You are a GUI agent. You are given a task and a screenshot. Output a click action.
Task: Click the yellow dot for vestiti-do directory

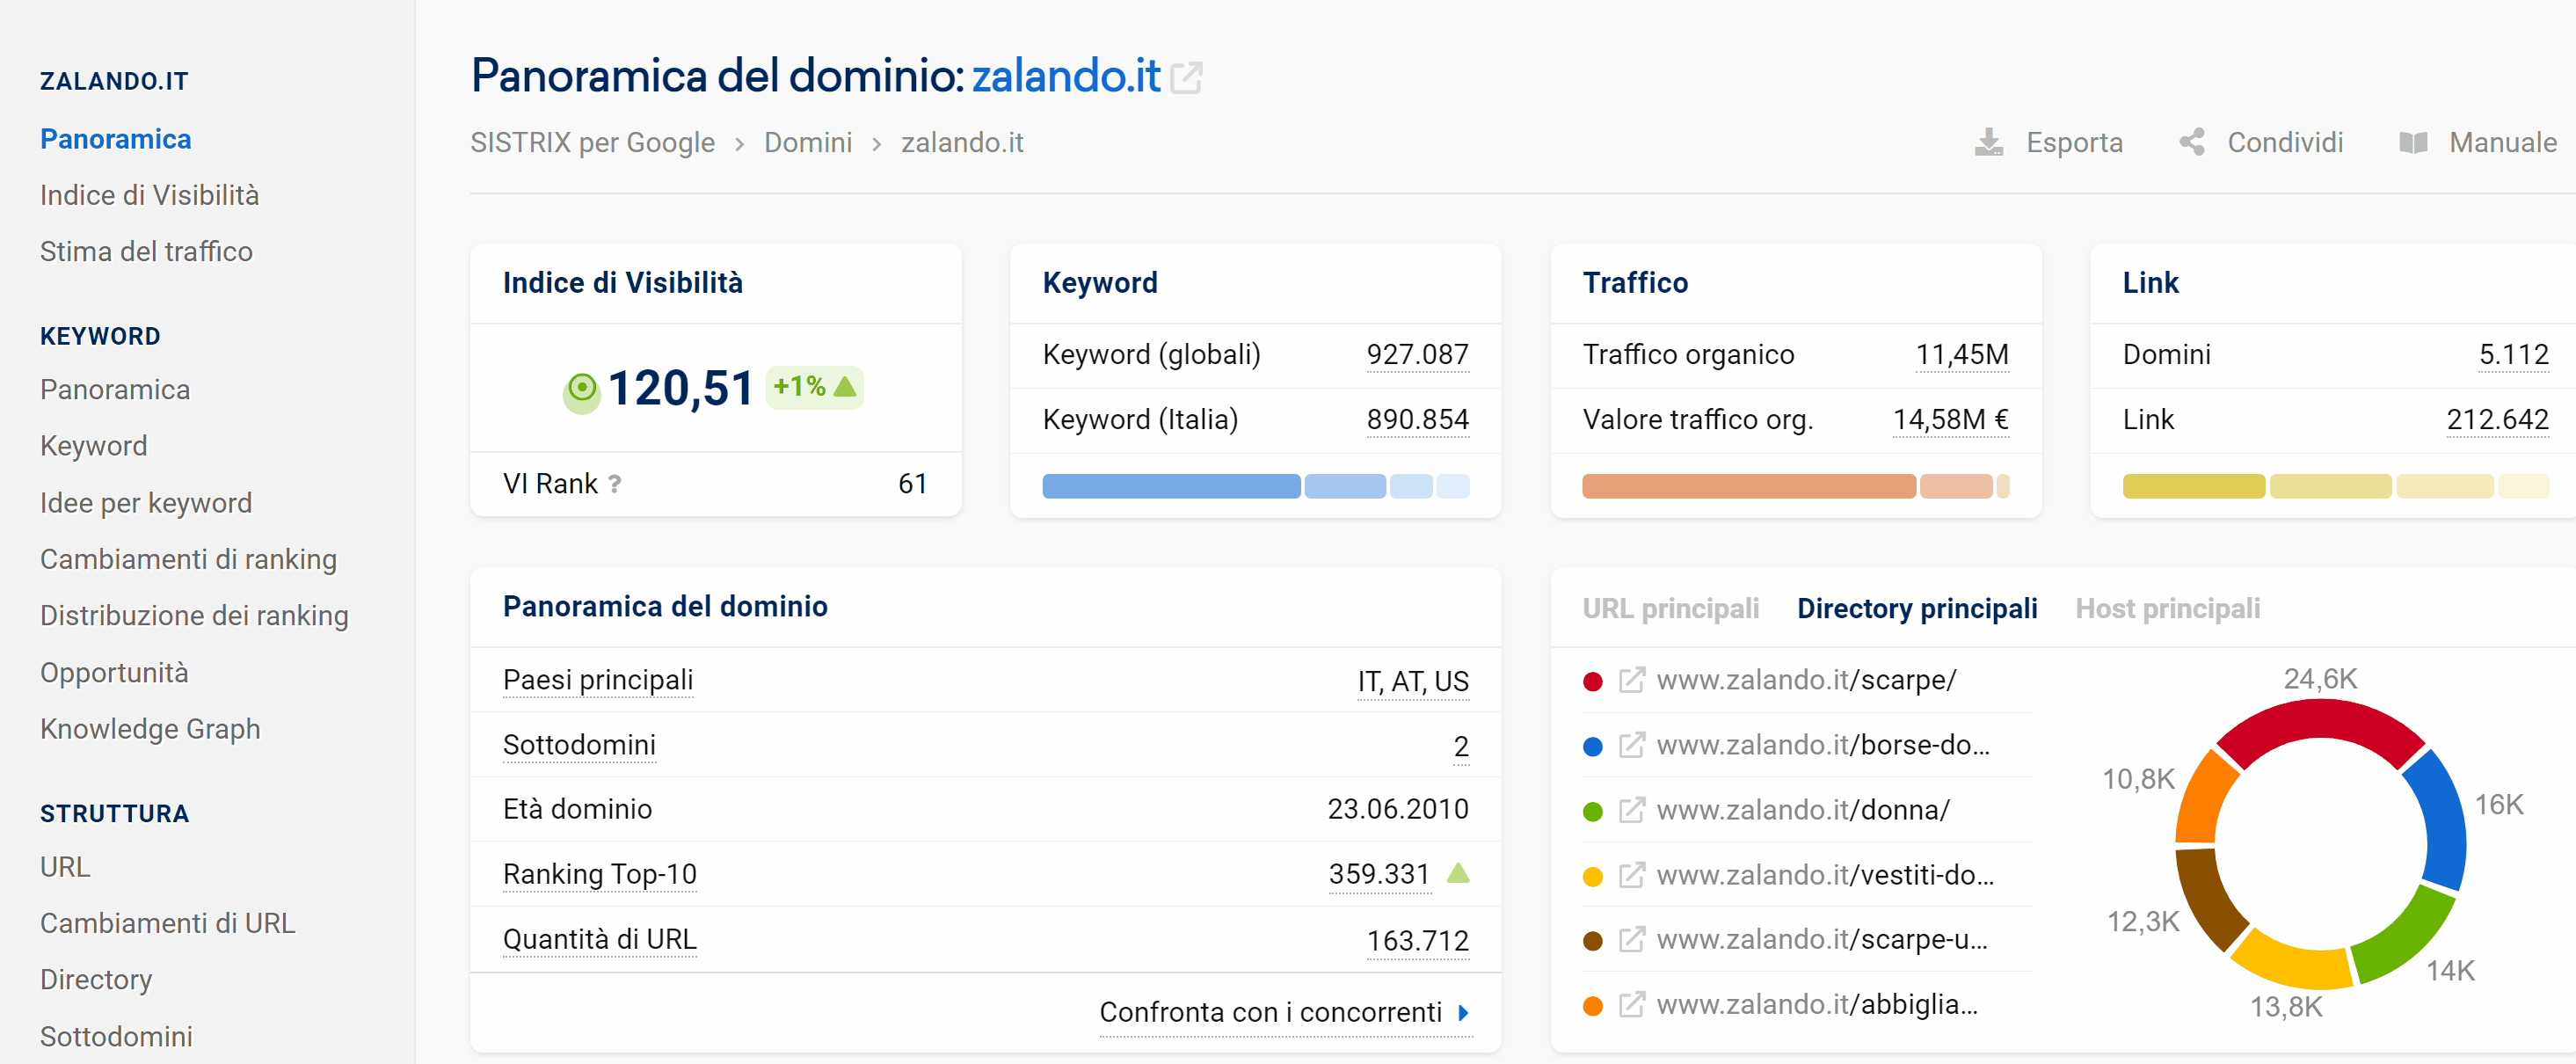pyautogui.click(x=1593, y=877)
